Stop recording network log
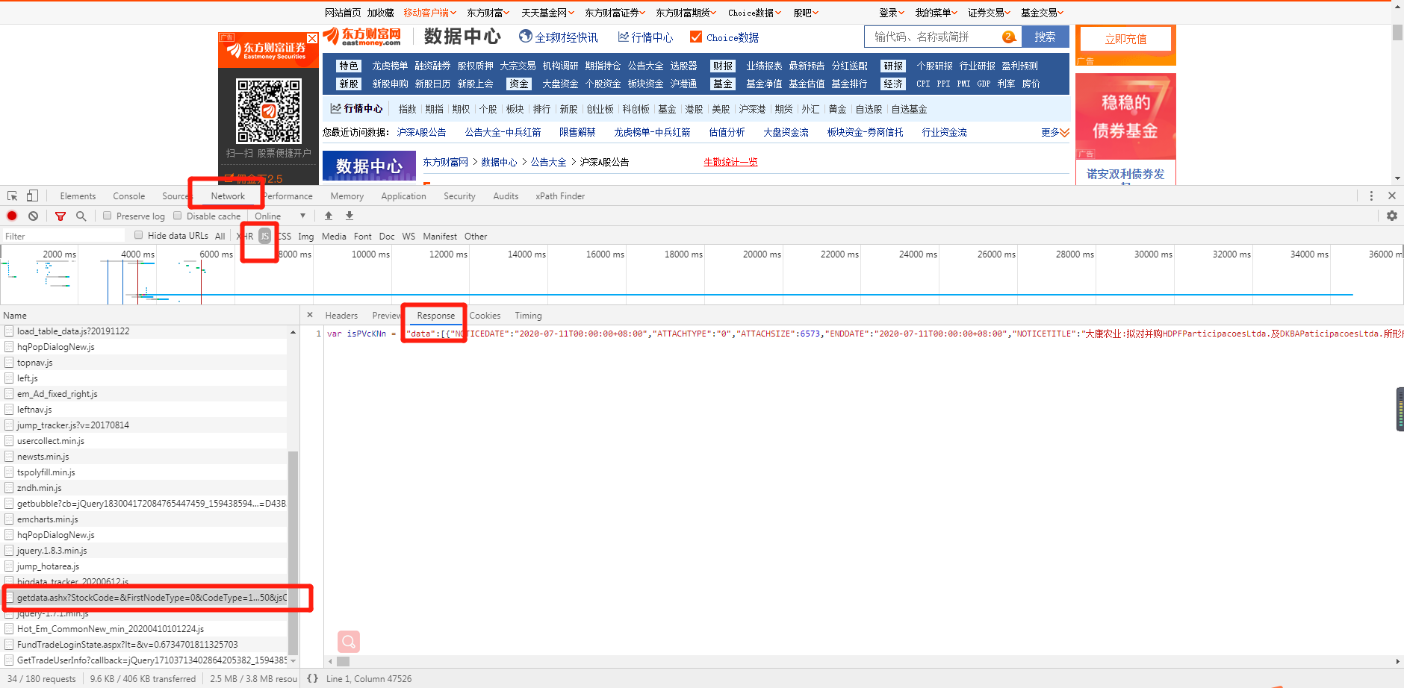Viewport: 1404px width, 688px height. click(12, 216)
